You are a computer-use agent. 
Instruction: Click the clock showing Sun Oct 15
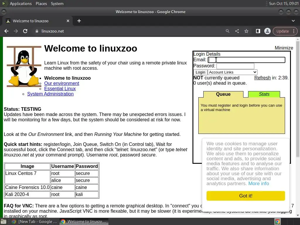(x=284, y=4)
